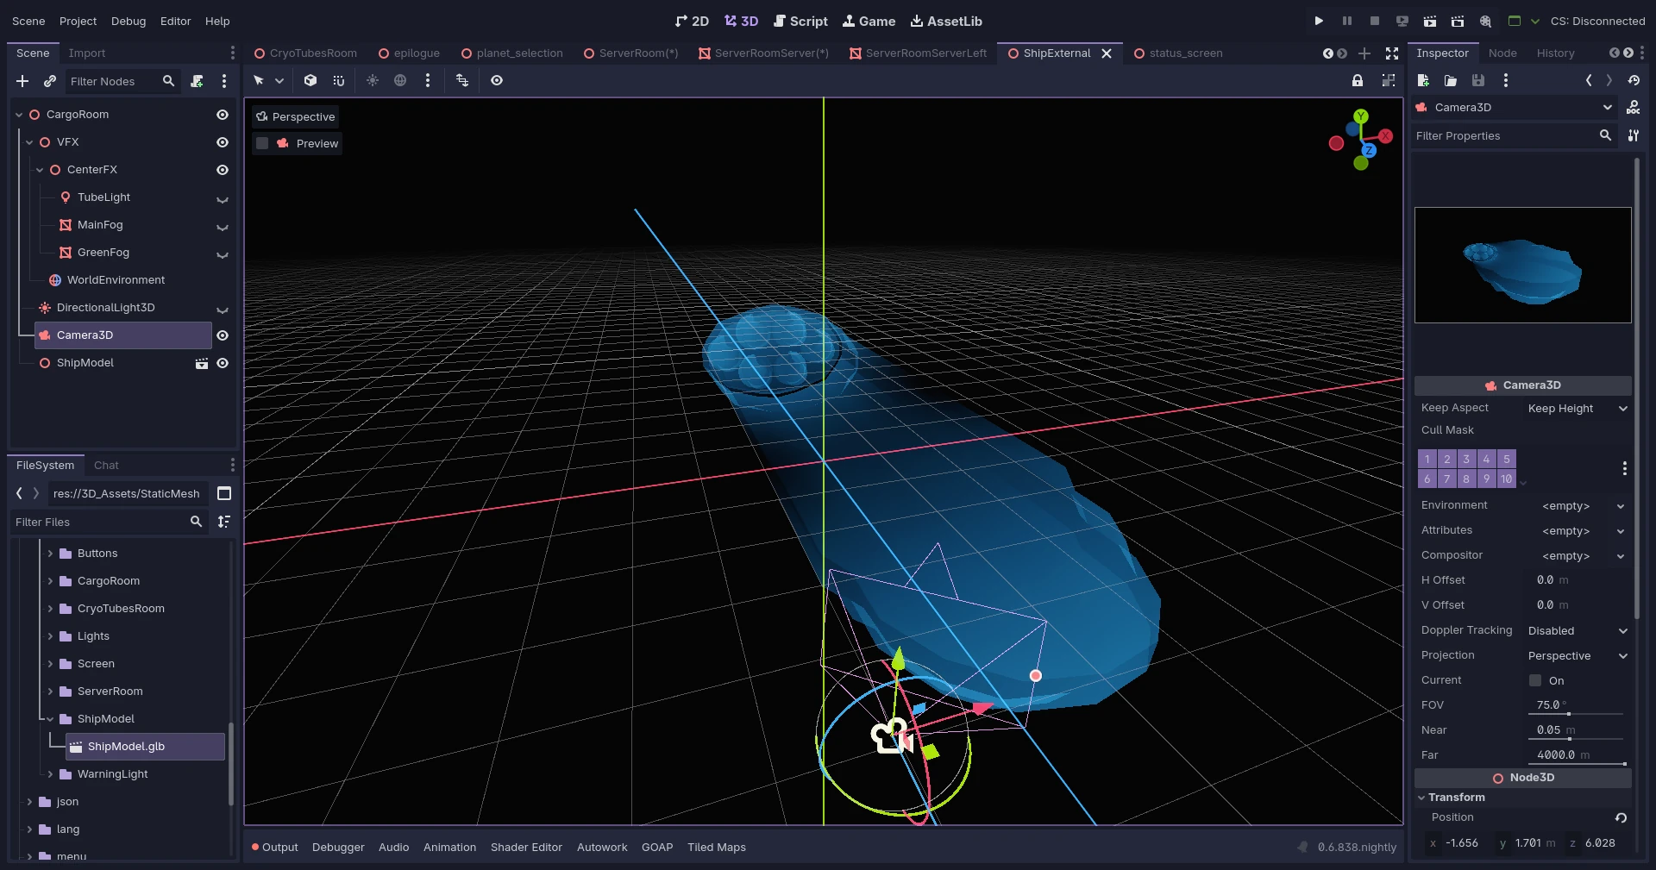The image size is (1656, 870).
Task: Toggle visibility of VFX node
Action: pos(223,142)
